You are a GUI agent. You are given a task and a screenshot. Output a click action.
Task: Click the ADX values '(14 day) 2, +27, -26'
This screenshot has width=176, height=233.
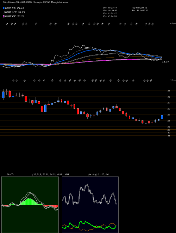98,174
